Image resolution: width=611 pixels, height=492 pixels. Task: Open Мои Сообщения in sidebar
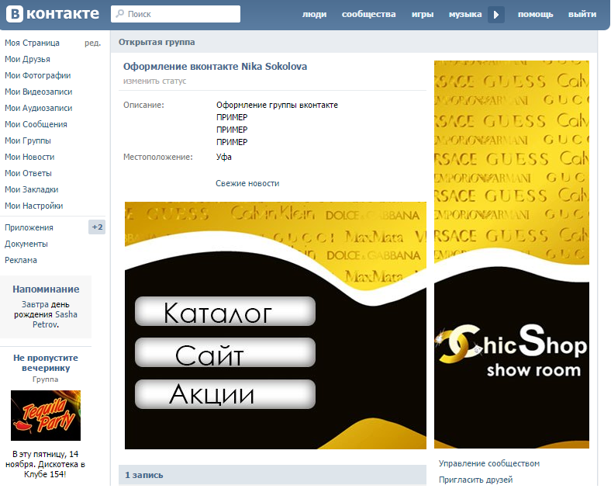click(x=36, y=124)
